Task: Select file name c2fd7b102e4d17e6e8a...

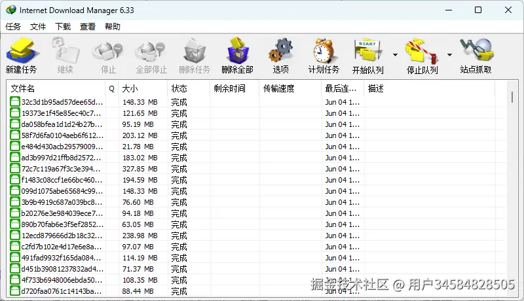Action: coord(62,247)
